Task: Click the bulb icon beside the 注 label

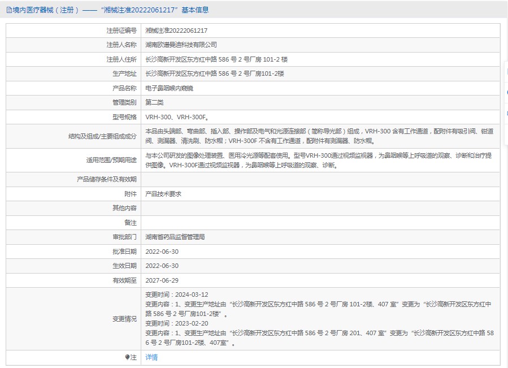Action: [127, 357]
